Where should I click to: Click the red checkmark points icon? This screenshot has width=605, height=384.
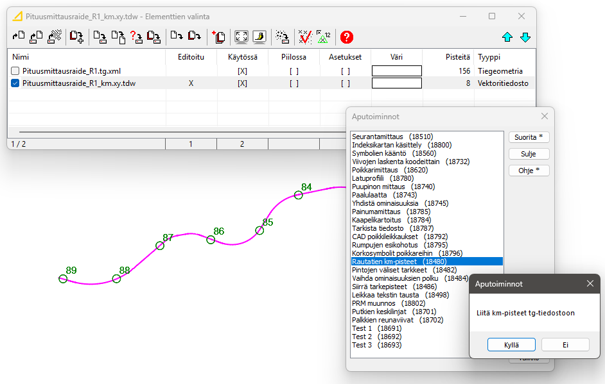point(305,37)
